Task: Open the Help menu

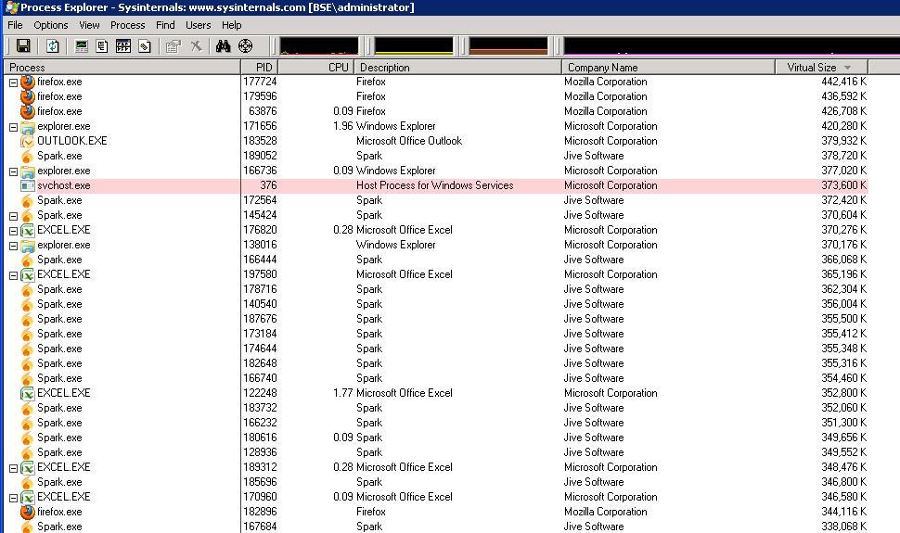Action: click(x=231, y=25)
